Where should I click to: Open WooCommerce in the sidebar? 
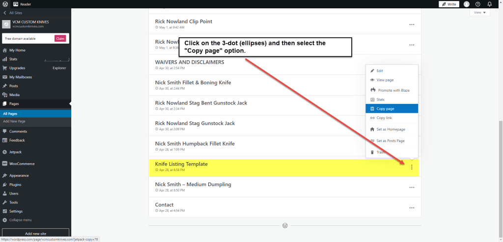tap(22, 164)
